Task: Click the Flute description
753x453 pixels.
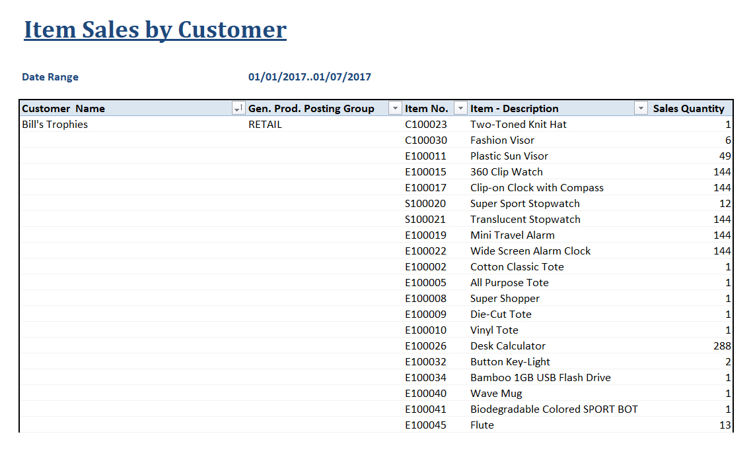Action: pyautogui.click(x=482, y=425)
